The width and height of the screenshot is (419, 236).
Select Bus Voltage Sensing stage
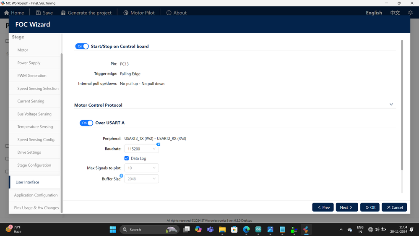point(35,114)
